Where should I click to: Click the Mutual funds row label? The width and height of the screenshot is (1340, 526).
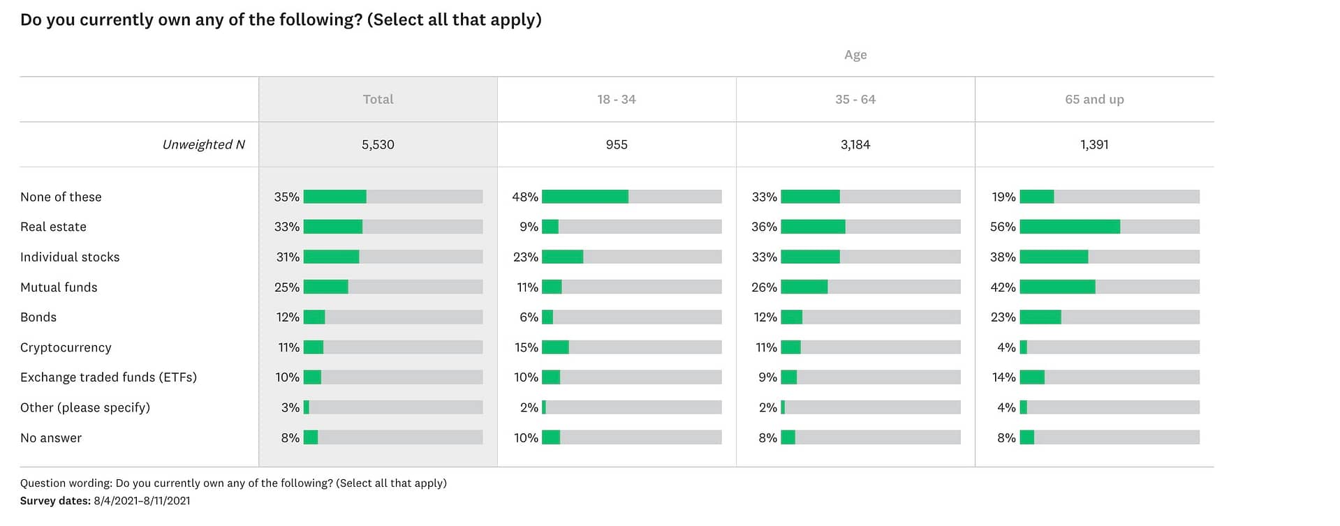click(x=59, y=287)
